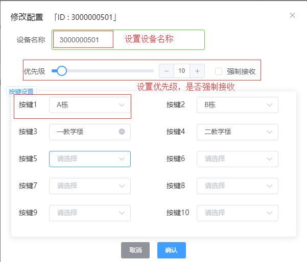Click the 取消 button
The height and width of the screenshot is (262, 307).
135,250
